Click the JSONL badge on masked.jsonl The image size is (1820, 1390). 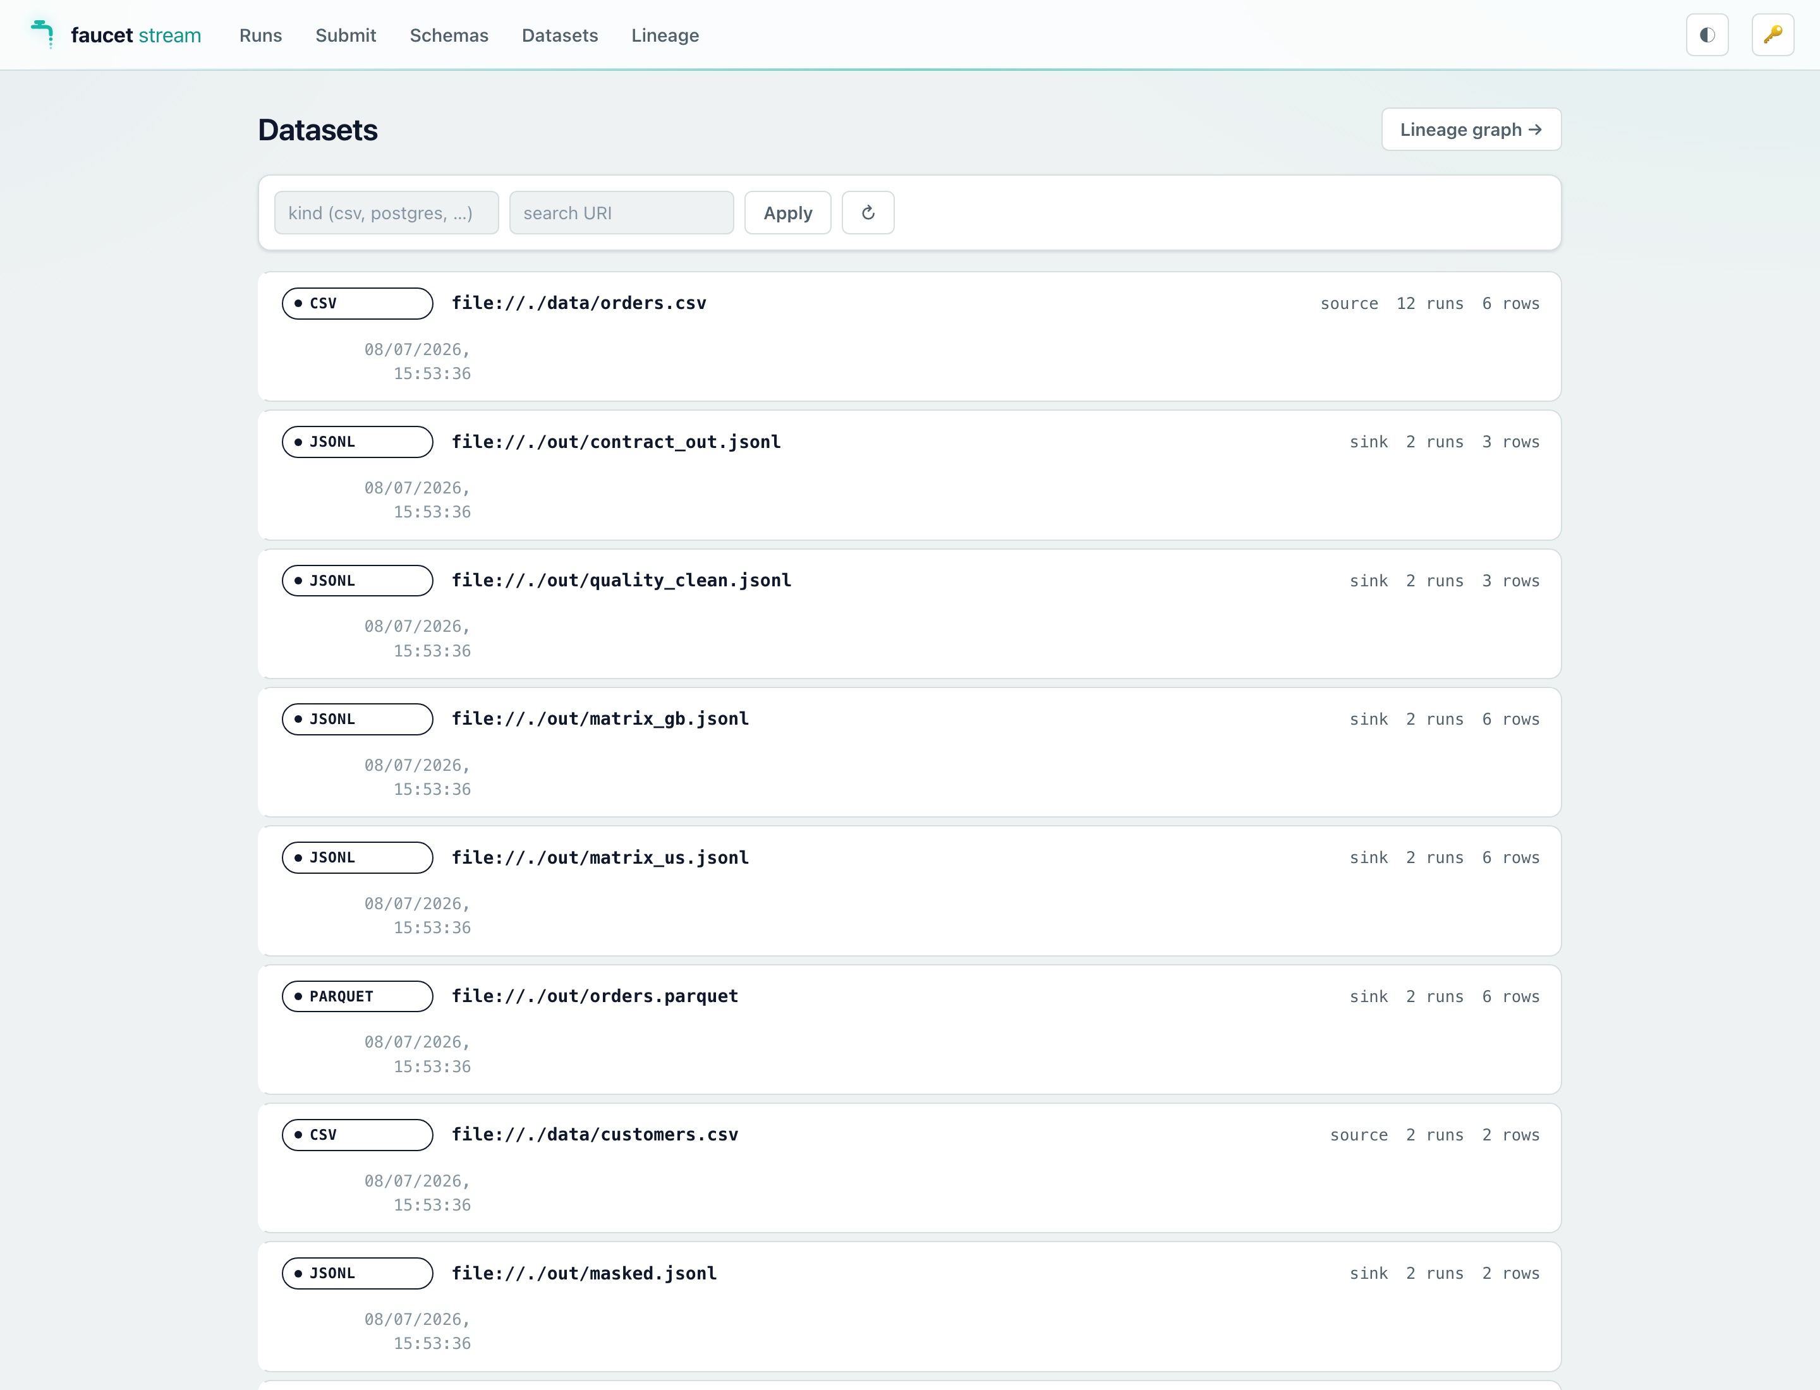358,1273
